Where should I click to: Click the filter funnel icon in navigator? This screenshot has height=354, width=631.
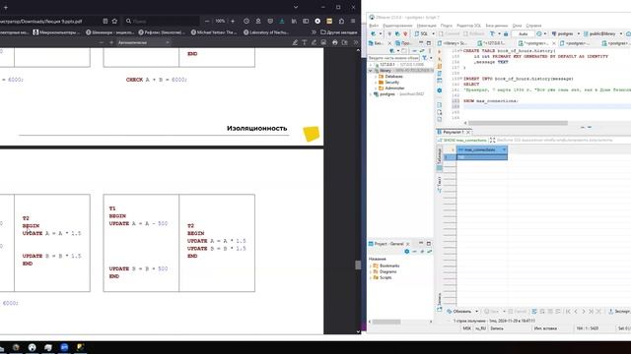tap(425, 58)
